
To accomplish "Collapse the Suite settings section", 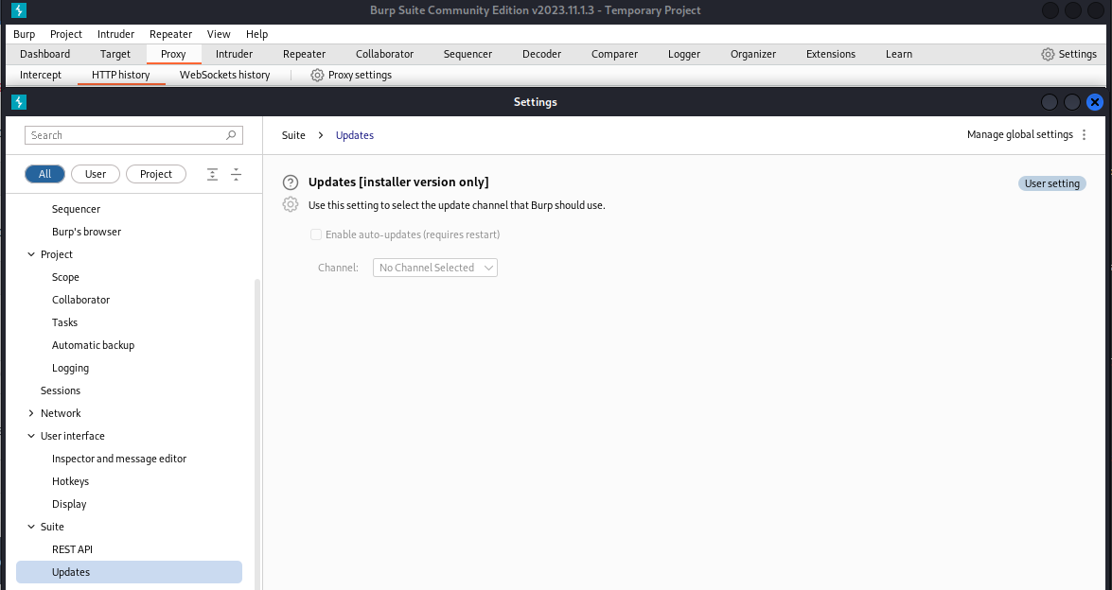I will (x=31, y=527).
